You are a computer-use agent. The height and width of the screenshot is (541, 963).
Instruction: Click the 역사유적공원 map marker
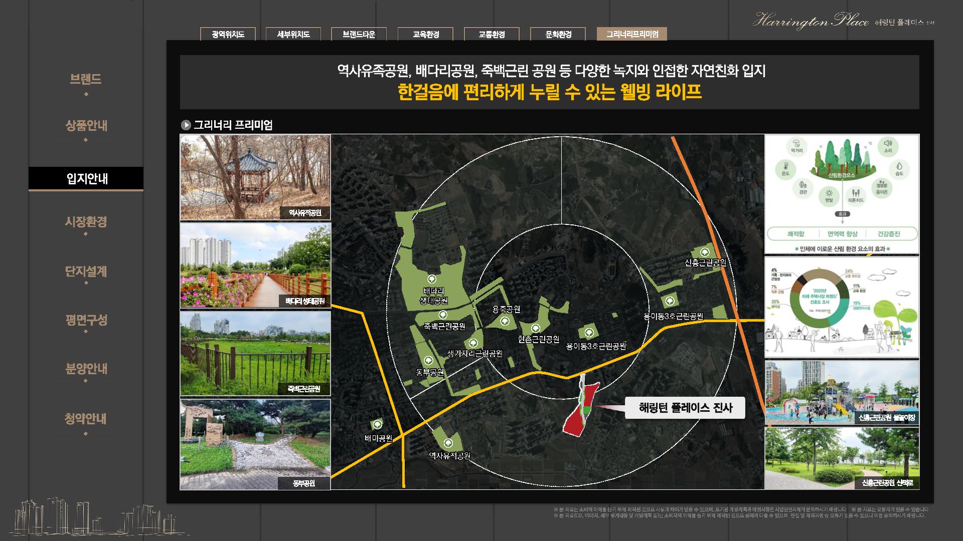pos(448,443)
